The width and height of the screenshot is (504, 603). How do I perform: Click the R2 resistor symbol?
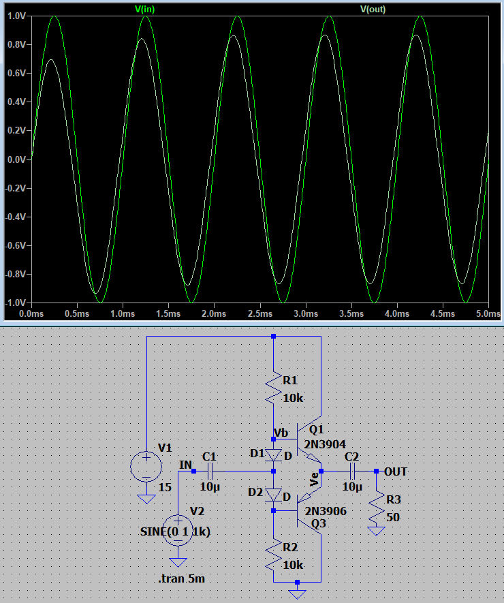pyautogui.click(x=273, y=555)
